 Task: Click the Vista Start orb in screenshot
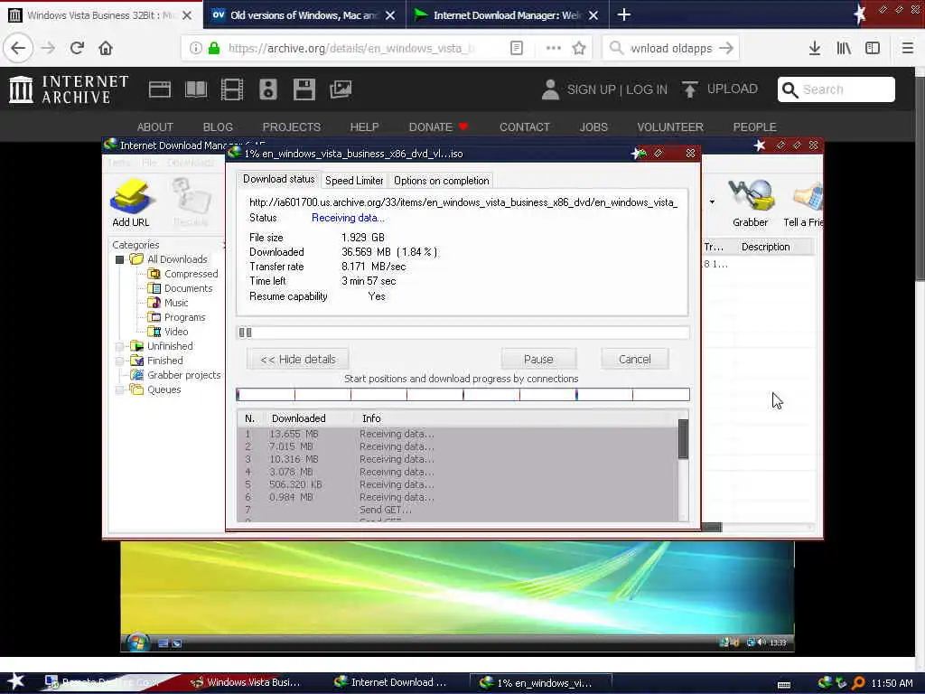137,642
